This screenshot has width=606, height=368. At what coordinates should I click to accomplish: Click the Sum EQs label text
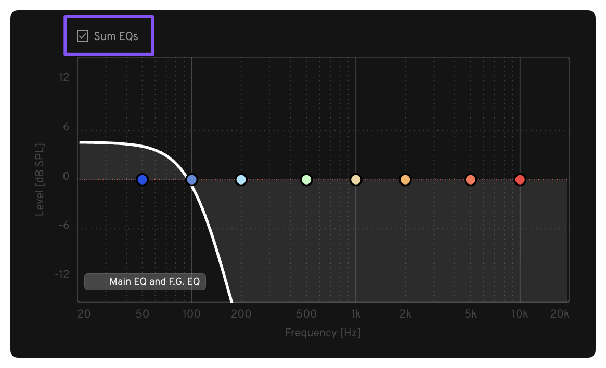(116, 36)
